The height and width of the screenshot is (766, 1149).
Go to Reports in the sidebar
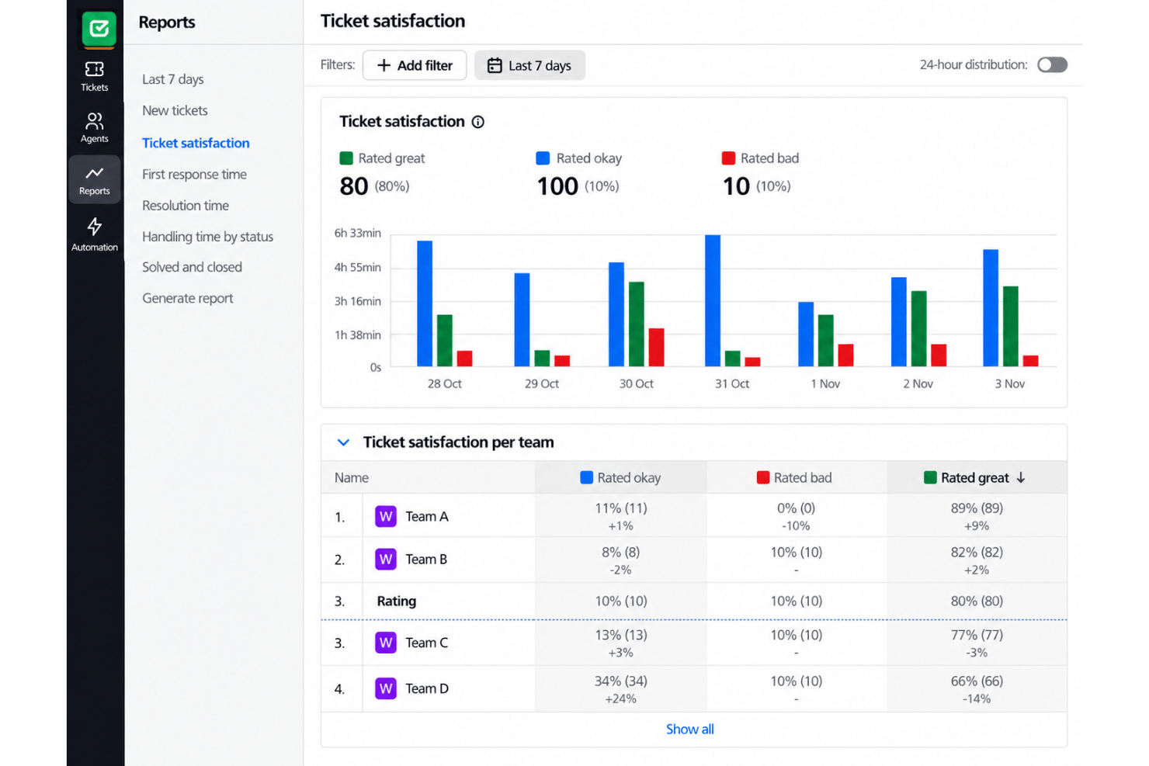pos(95,179)
